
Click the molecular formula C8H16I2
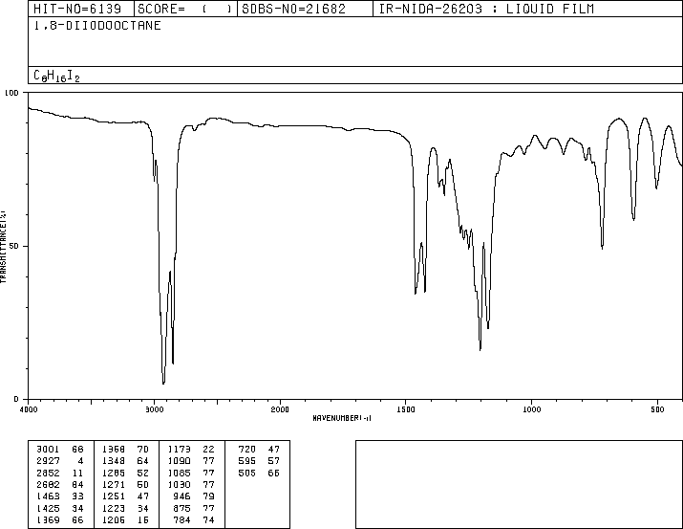(56, 76)
